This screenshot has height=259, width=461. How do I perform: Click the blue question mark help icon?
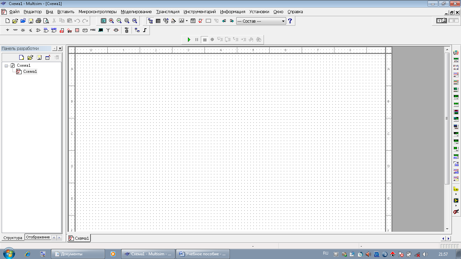(290, 21)
